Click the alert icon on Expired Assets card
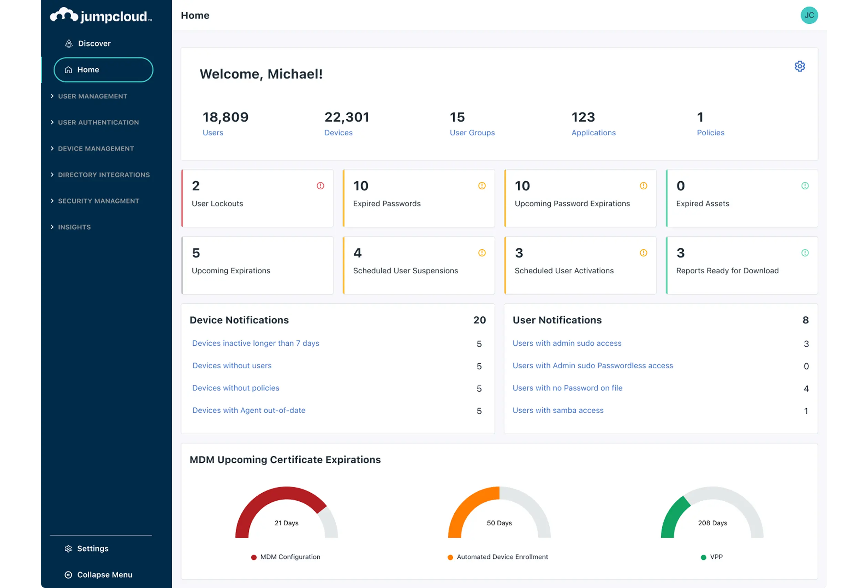The image size is (868, 588). click(x=805, y=186)
